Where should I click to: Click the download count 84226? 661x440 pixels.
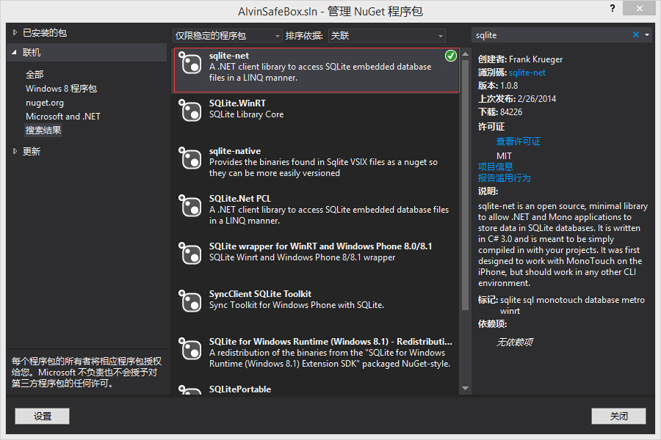511,112
